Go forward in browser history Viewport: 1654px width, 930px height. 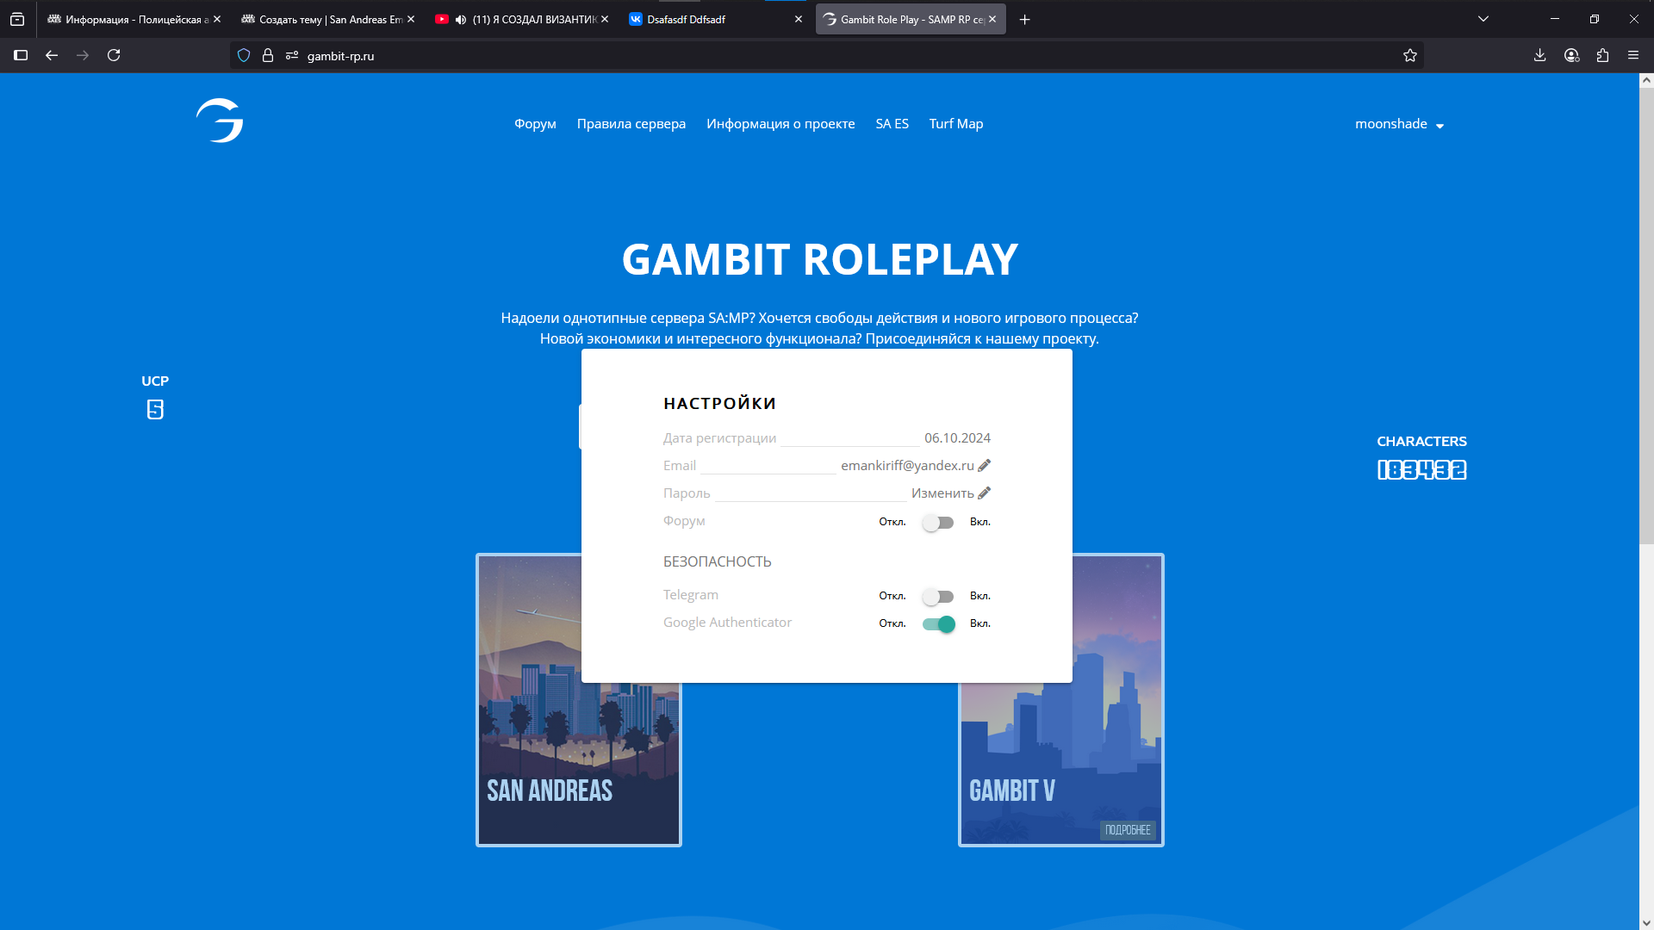point(83,55)
